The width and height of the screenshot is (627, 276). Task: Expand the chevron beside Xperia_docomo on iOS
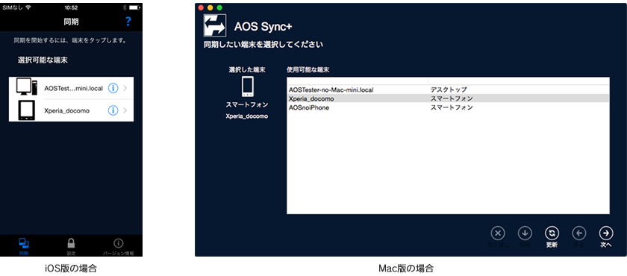coord(125,110)
